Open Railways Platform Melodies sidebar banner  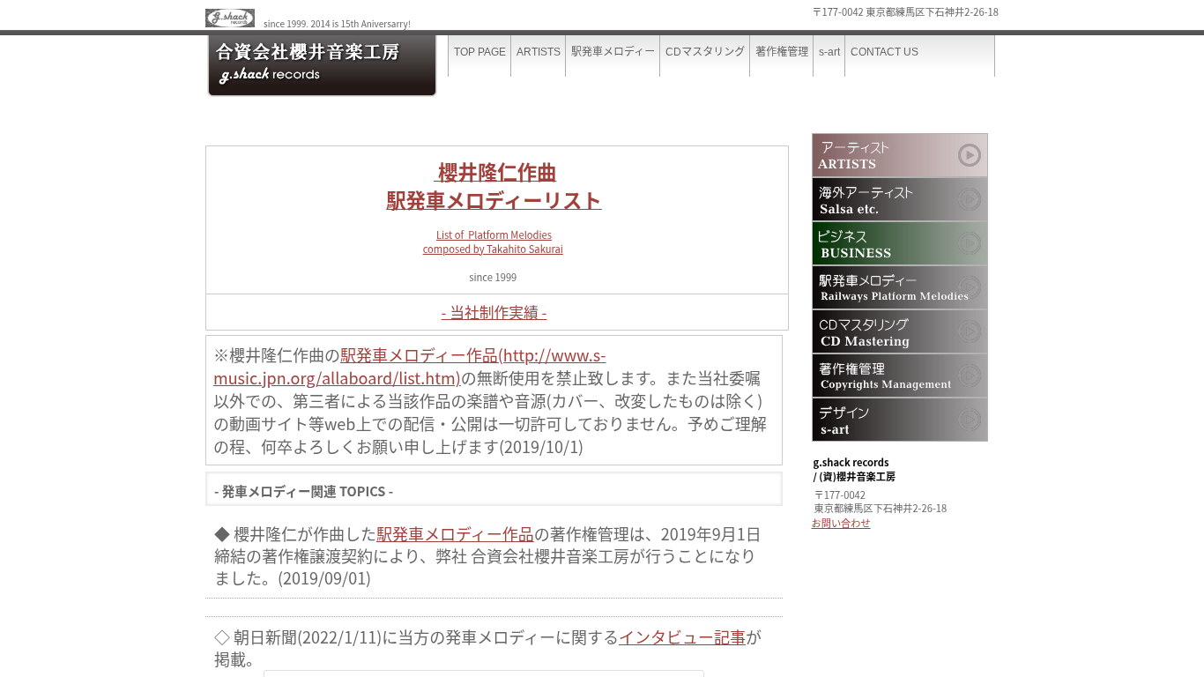pyautogui.click(x=900, y=287)
